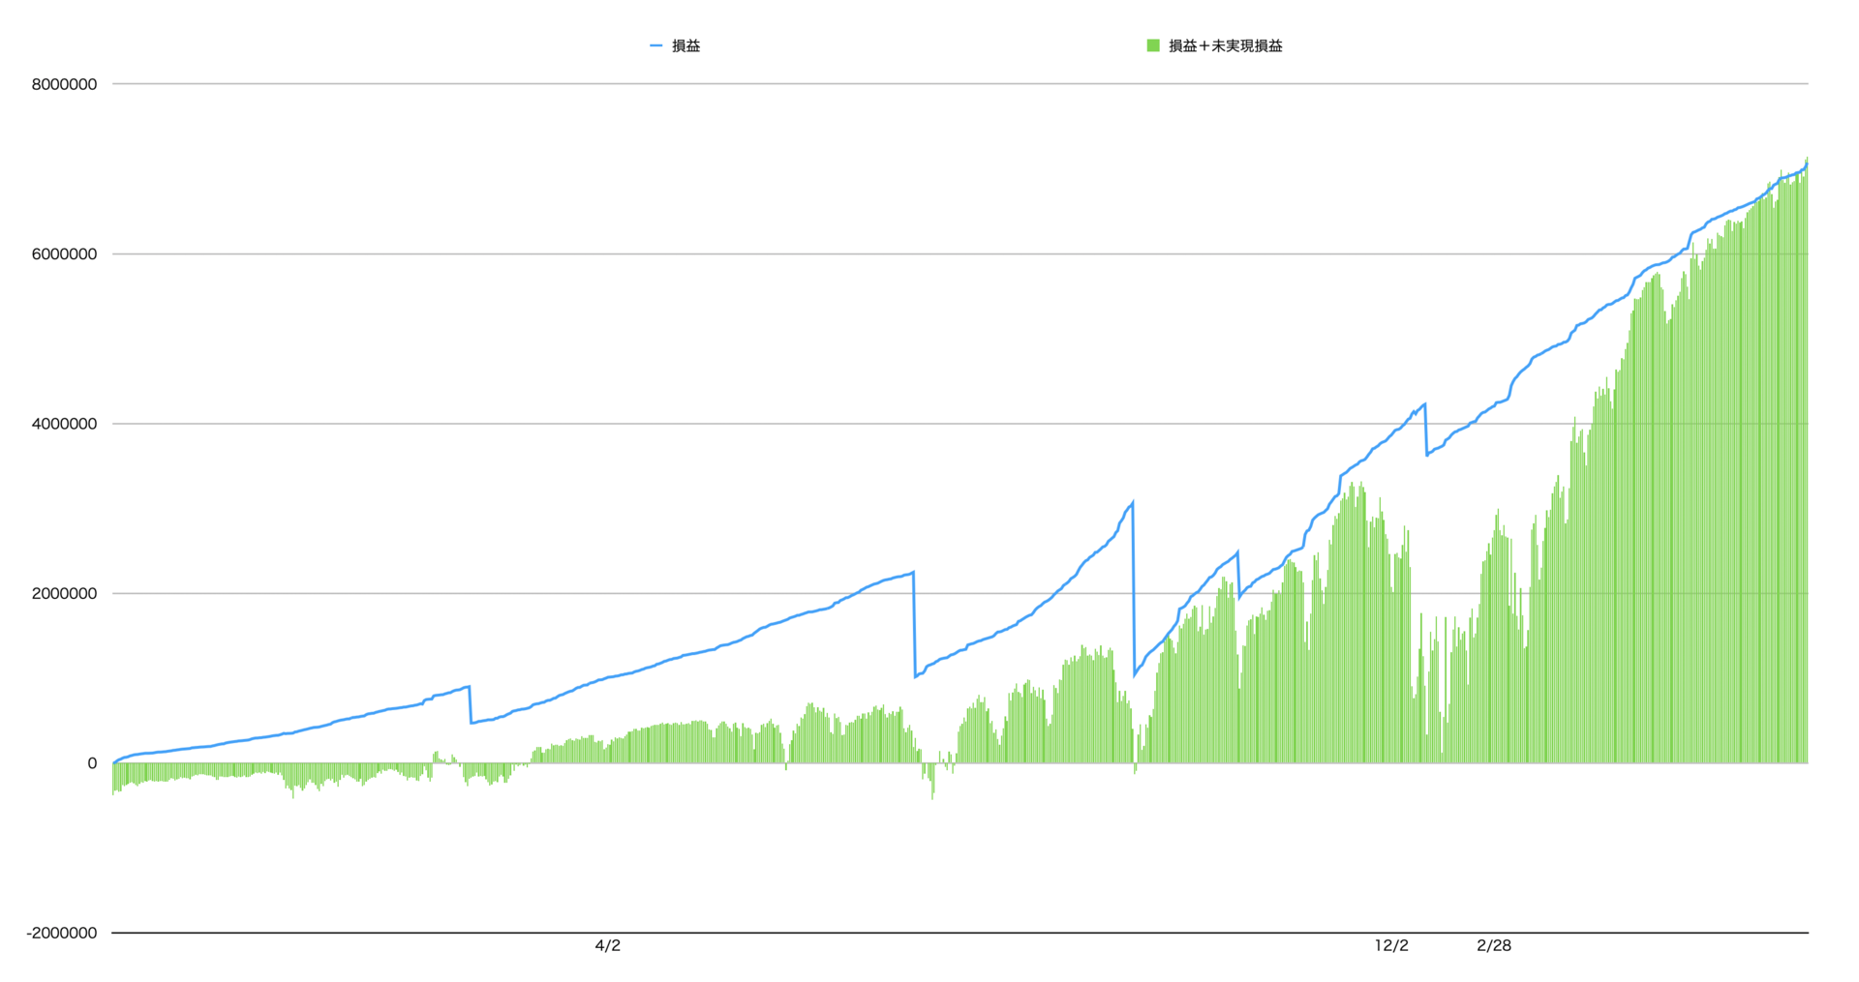Click the 4000000 y-axis label
Screen dimensions: 1859x982
(x=64, y=424)
